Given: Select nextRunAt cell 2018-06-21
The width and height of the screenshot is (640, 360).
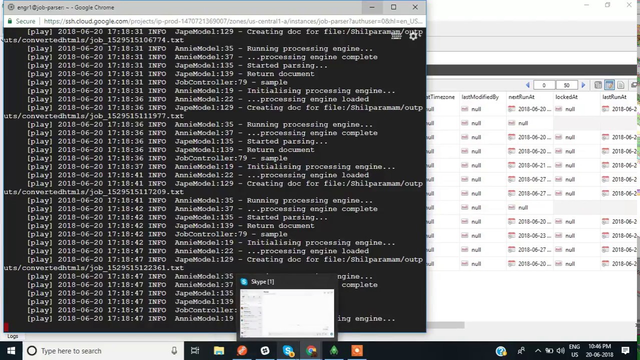Looking at the screenshot, I should [x=529, y=165].
